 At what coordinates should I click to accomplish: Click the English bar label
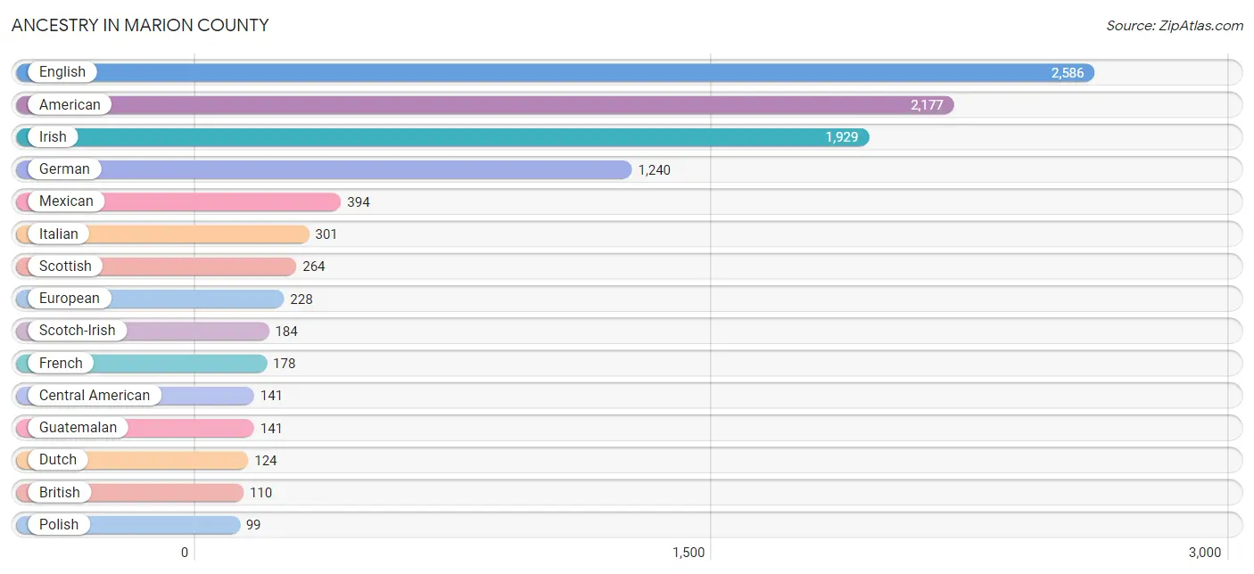click(62, 72)
